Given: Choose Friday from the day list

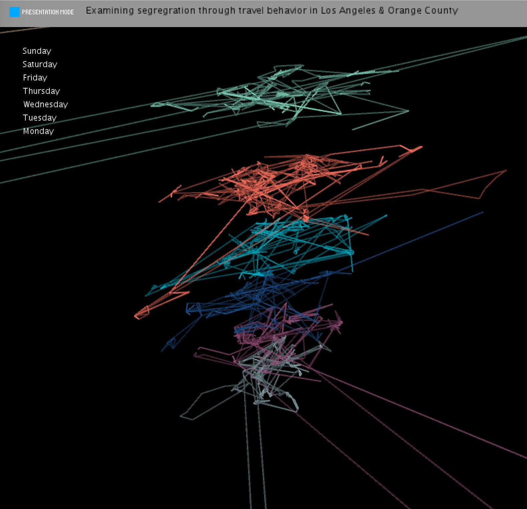Looking at the screenshot, I should coord(35,77).
